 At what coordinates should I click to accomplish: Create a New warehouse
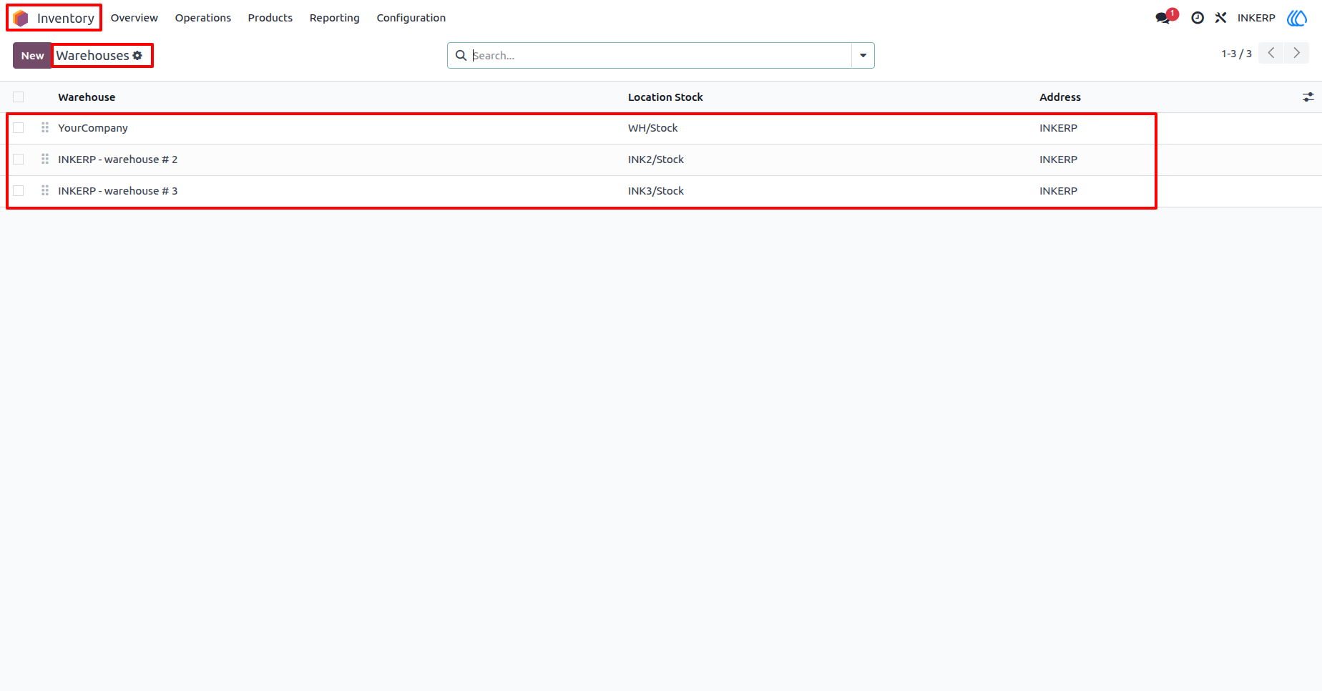(32, 56)
